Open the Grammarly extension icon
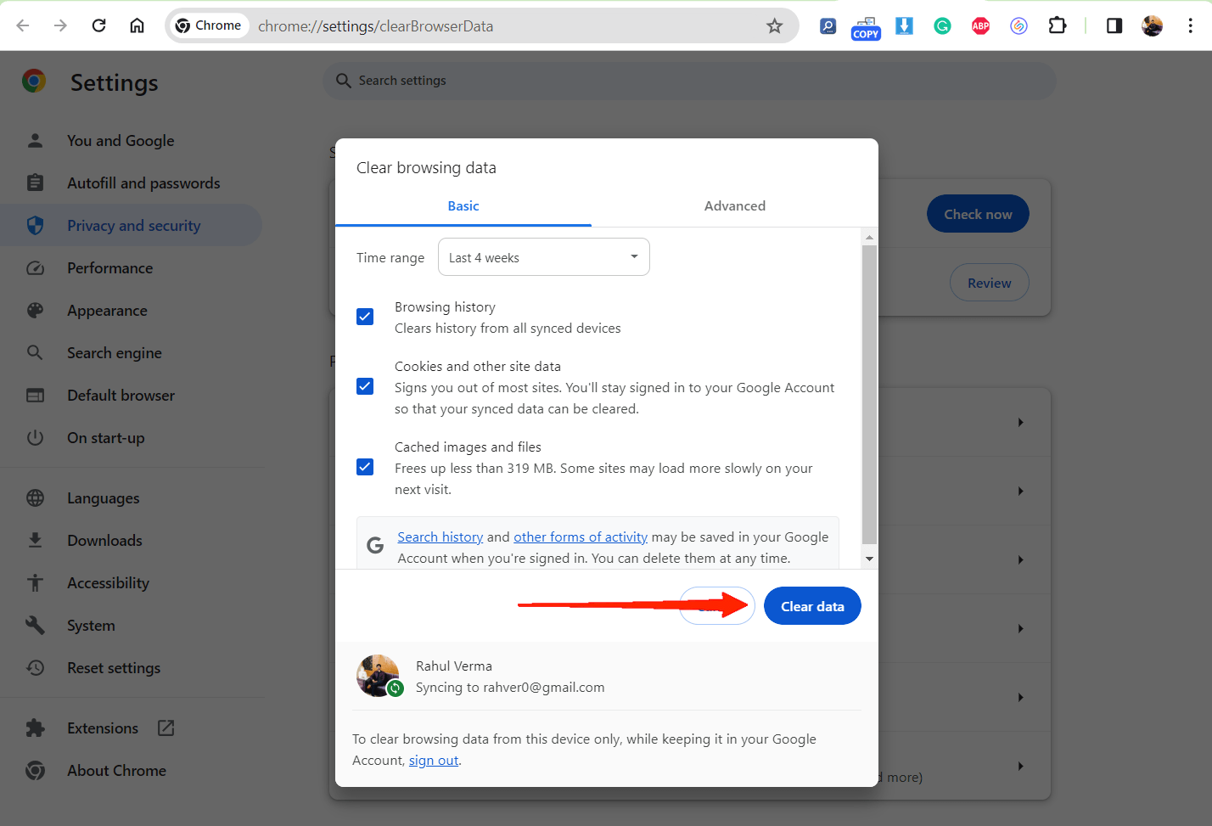 [942, 25]
